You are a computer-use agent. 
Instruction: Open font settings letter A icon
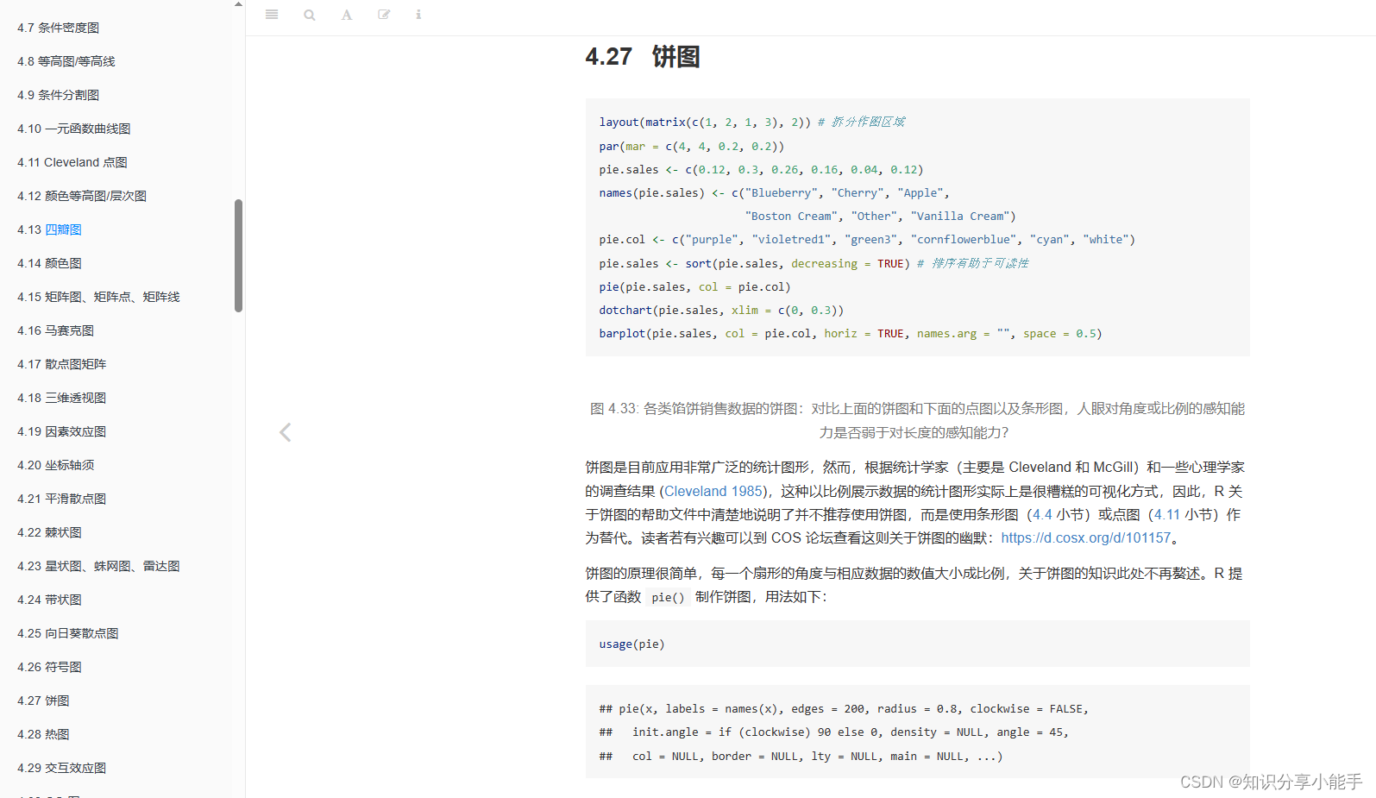347,15
